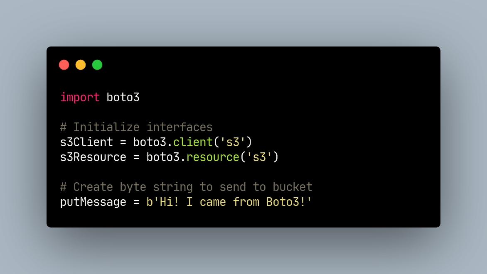Click the Create byte string comment
487x274 pixels.
(x=186, y=187)
